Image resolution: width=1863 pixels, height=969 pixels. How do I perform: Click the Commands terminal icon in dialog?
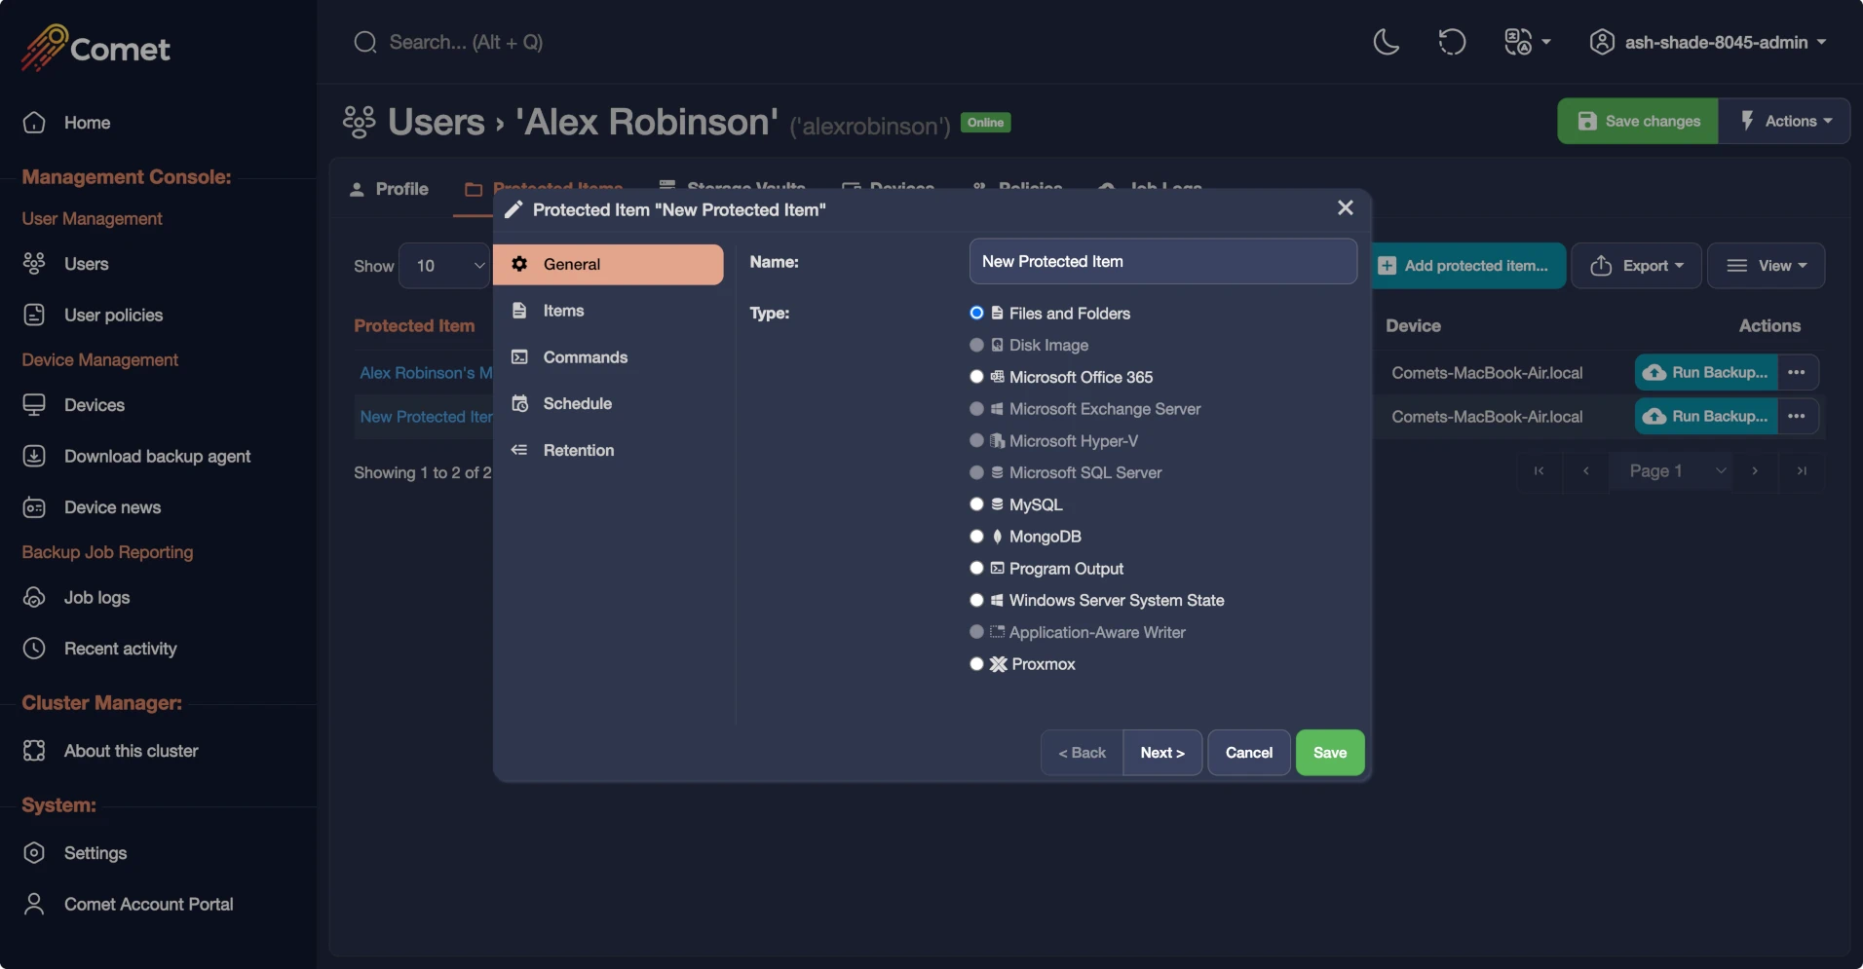click(x=520, y=357)
